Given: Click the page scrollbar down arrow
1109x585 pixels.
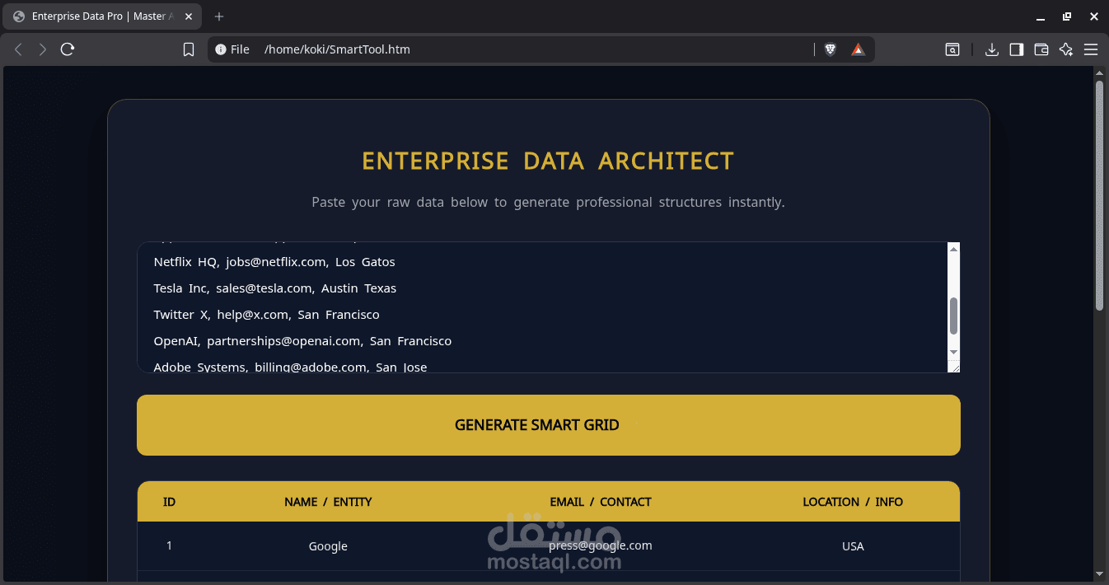Looking at the screenshot, I should [1099, 574].
